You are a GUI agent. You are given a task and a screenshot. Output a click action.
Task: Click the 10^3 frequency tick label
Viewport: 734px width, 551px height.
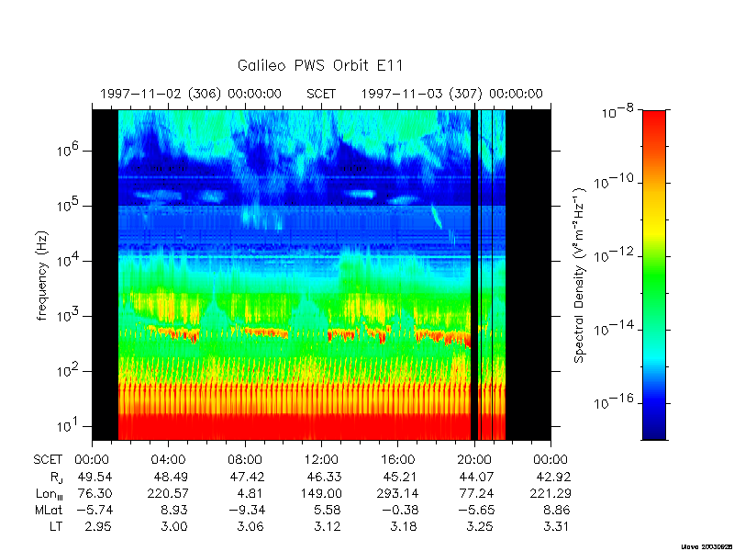point(69,315)
